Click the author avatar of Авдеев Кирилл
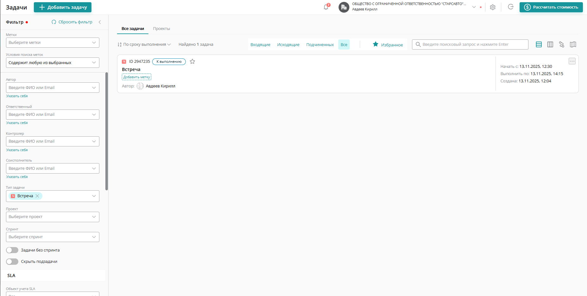This screenshot has width=587, height=296. click(140, 86)
